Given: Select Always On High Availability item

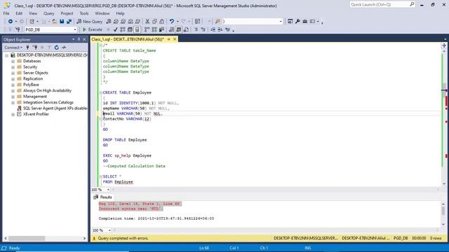Looking at the screenshot, I should (47, 90).
